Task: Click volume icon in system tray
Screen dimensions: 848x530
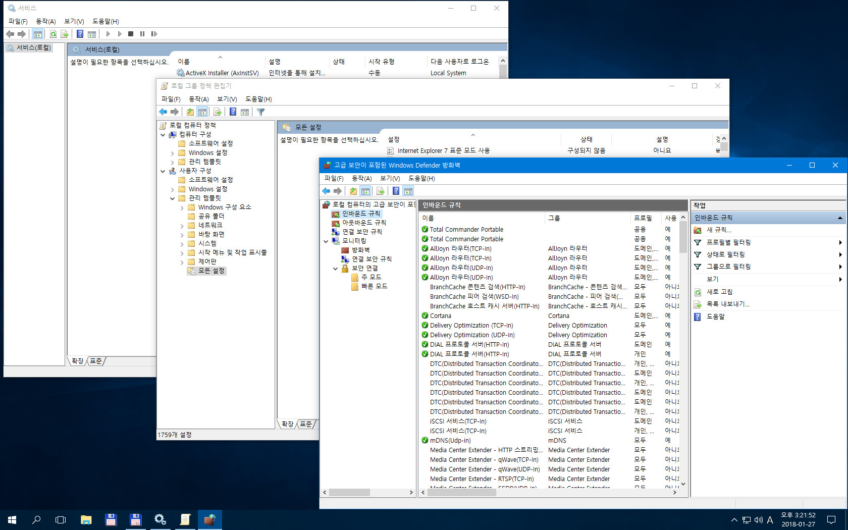Action: point(758,520)
